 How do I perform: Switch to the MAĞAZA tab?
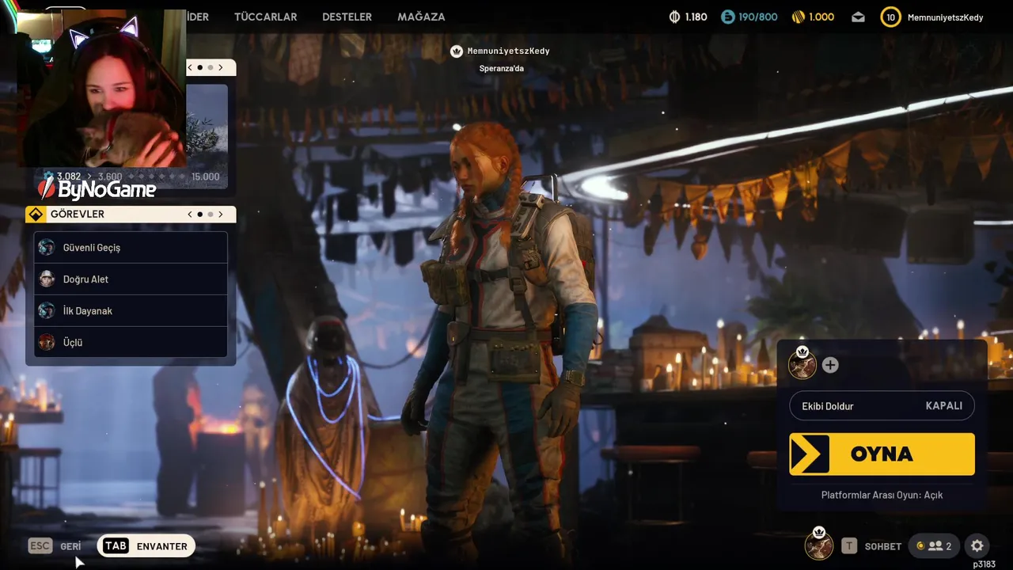point(421,17)
